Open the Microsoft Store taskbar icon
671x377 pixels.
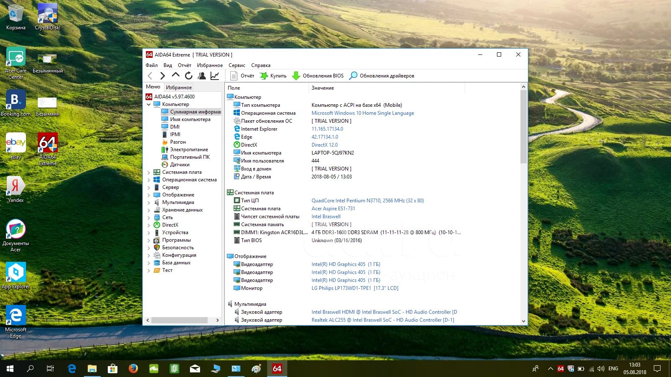112,369
